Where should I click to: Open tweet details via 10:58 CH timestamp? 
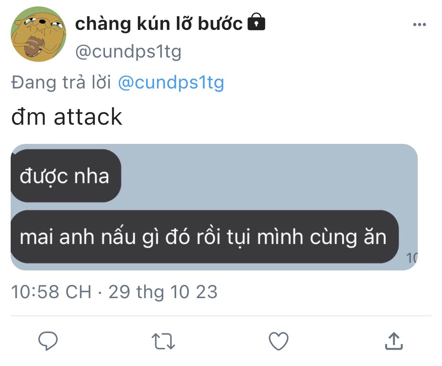pos(51,292)
